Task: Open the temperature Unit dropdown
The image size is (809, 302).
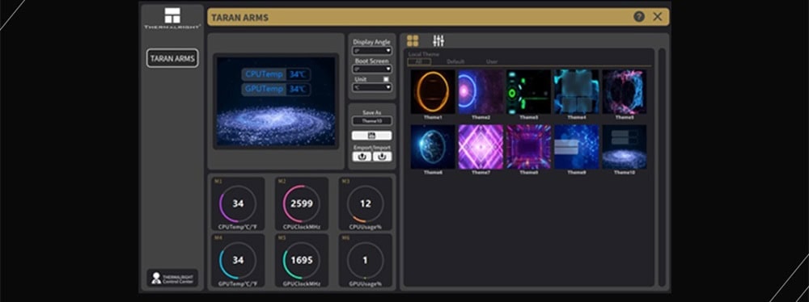Action: 372,87
